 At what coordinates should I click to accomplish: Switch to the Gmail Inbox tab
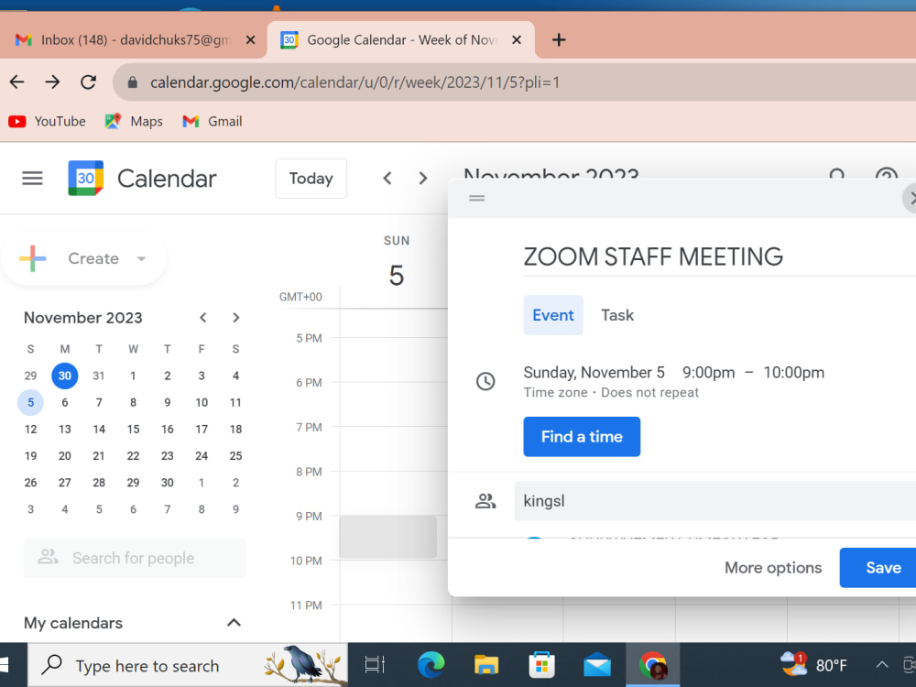(133, 39)
